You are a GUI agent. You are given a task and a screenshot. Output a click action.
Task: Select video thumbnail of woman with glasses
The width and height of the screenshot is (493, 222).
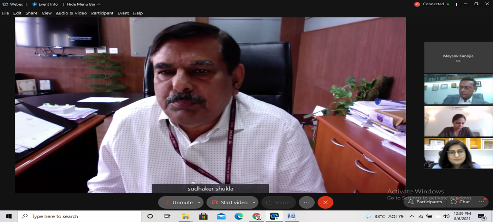pyautogui.click(x=458, y=153)
